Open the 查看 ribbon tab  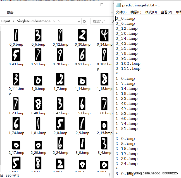(x=10, y=13)
